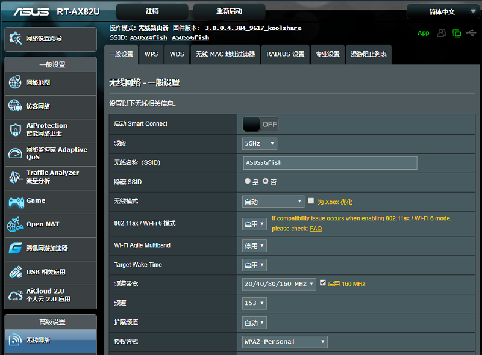Open the WPA2-Personal authentication dropdown

[x=284, y=342]
